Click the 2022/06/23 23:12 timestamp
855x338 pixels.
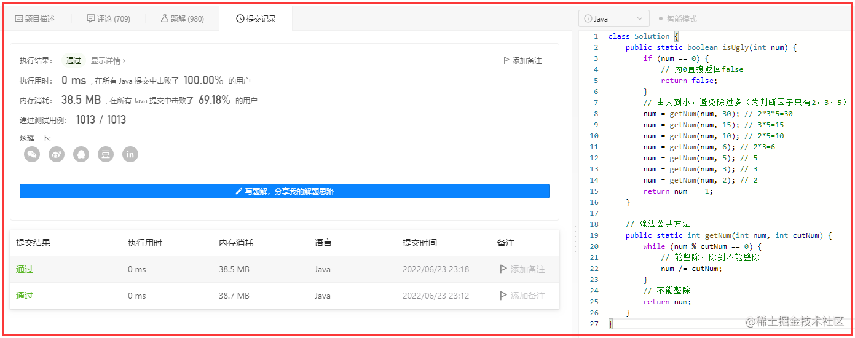click(436, 296)
